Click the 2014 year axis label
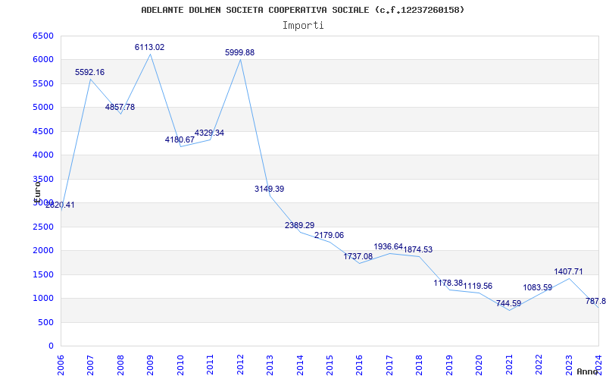Viewport: 606px width, 379px height. (299, 365)
